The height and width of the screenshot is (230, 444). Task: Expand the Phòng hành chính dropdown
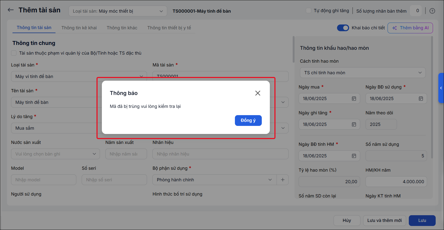[x=214, y=180]
